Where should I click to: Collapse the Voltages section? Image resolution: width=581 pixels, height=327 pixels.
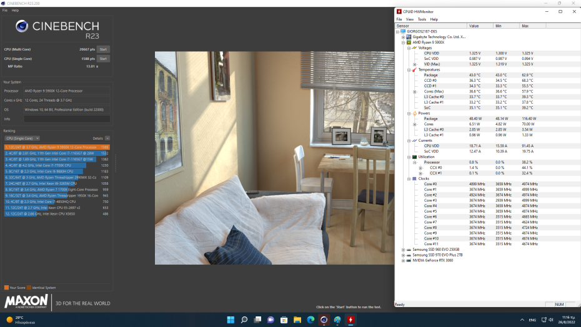coord(409,48)
